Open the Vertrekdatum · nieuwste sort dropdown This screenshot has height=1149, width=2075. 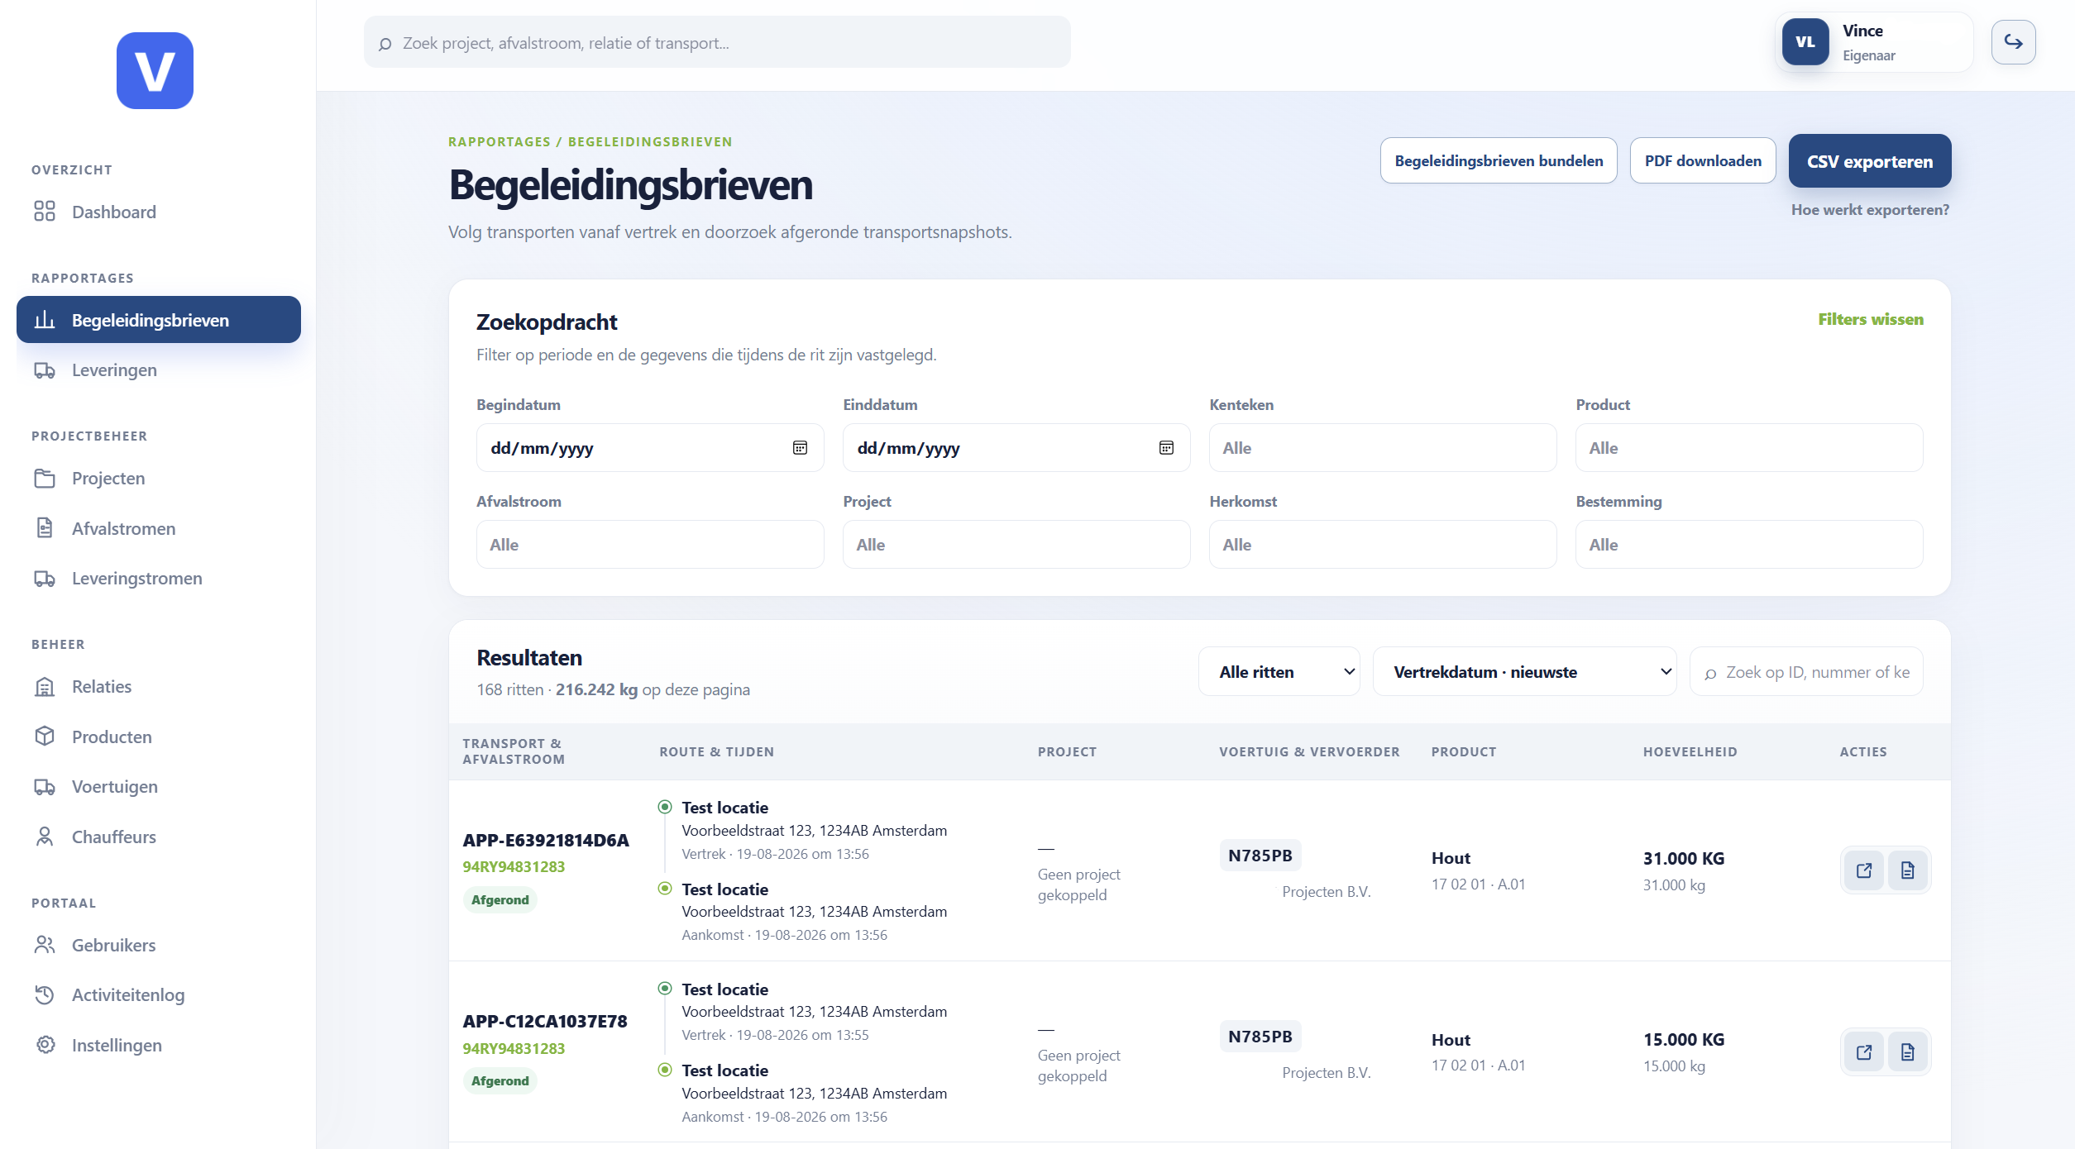tap(1525, 672)
